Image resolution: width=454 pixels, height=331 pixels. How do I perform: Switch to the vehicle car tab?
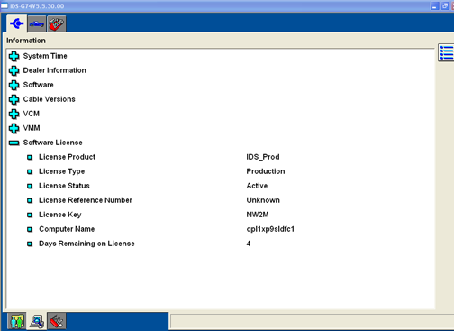pyautogui.click(x=37, y=23)
